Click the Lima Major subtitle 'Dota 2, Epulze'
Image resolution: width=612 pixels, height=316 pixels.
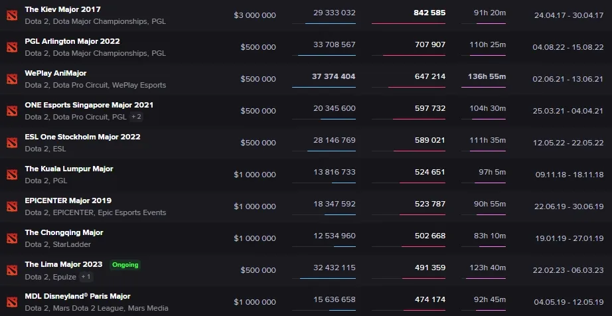tap(50, 277)
